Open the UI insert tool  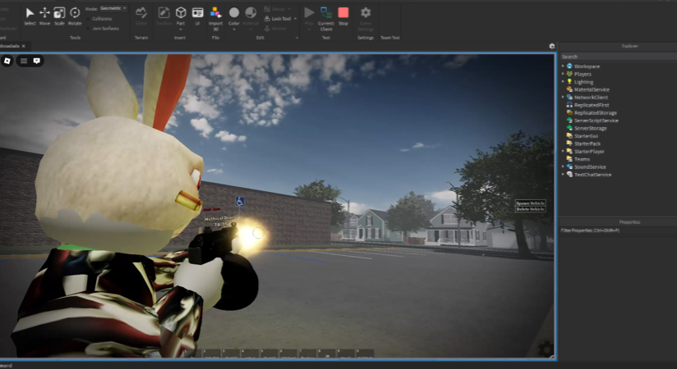(197, 16)
